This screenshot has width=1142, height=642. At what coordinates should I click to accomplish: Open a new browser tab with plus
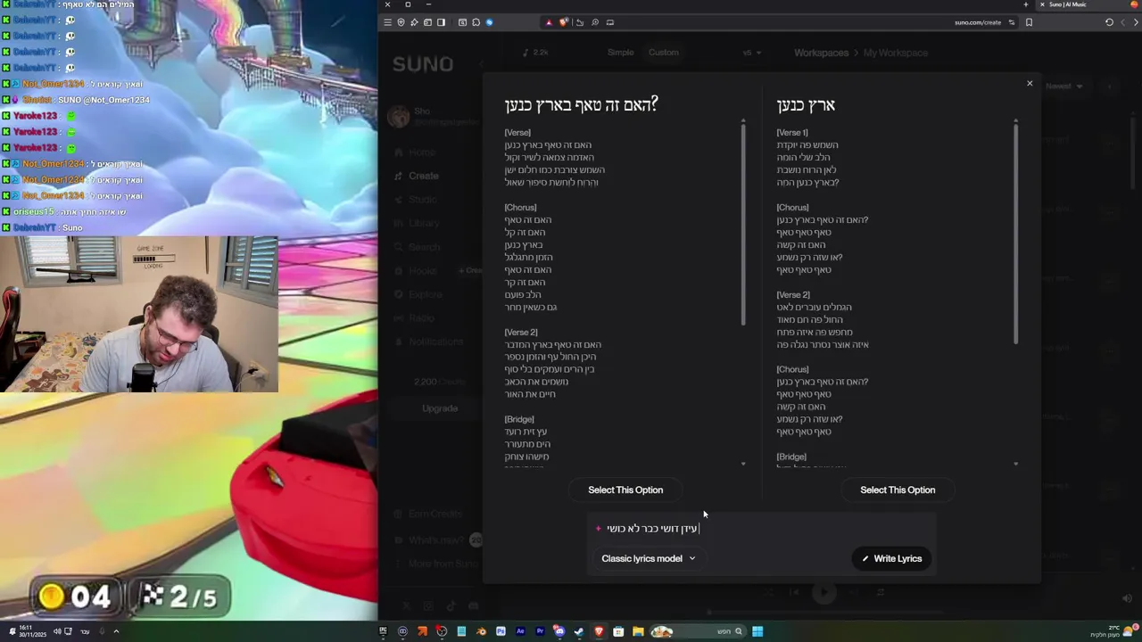pos(1025,4)
